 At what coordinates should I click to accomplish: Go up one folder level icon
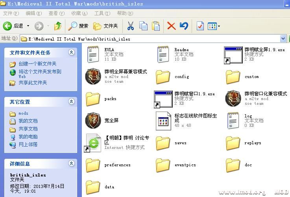point(58,26)
